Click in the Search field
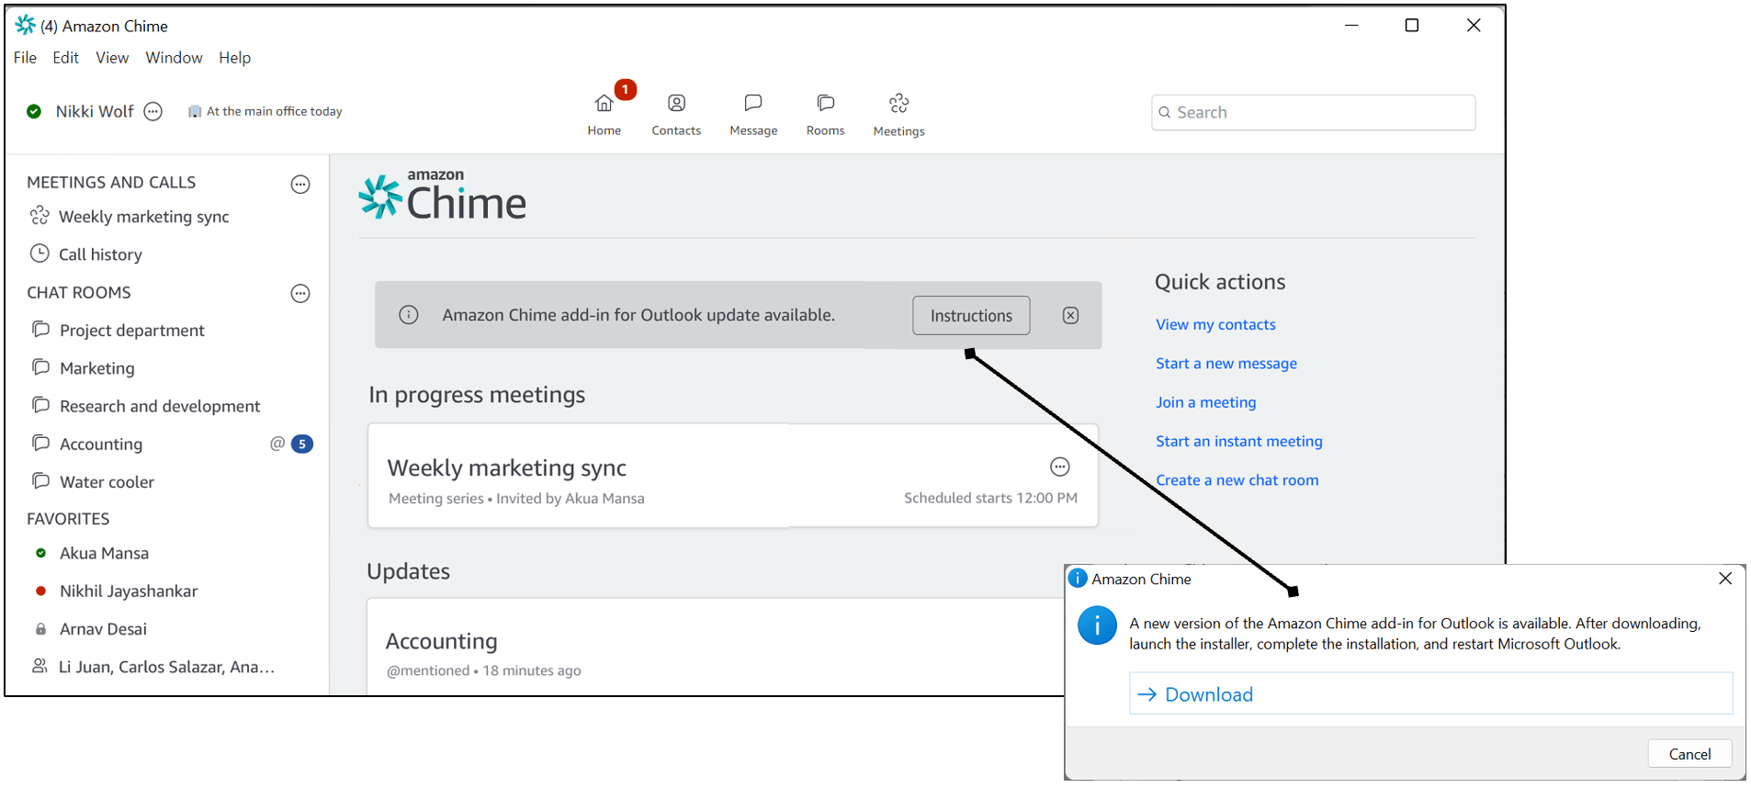Screen dimensions: 1751x788 pyautogui.click(x=1313, y=112)
